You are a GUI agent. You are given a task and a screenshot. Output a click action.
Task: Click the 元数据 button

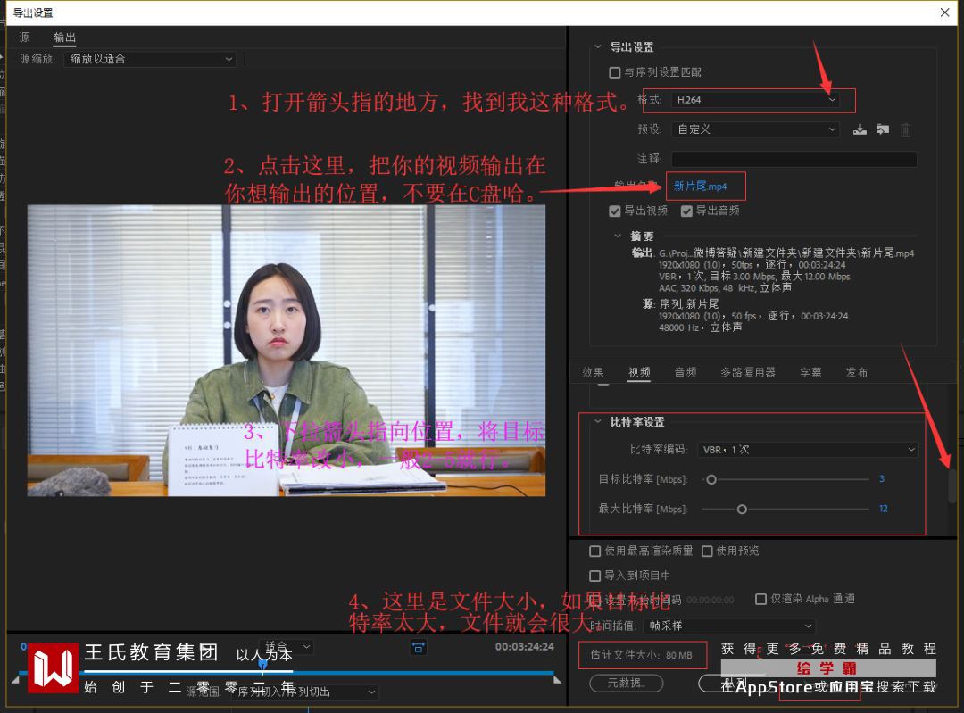627,683
